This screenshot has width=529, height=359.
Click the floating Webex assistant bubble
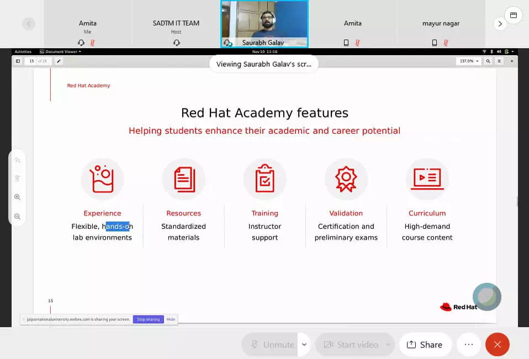point(487,297)
